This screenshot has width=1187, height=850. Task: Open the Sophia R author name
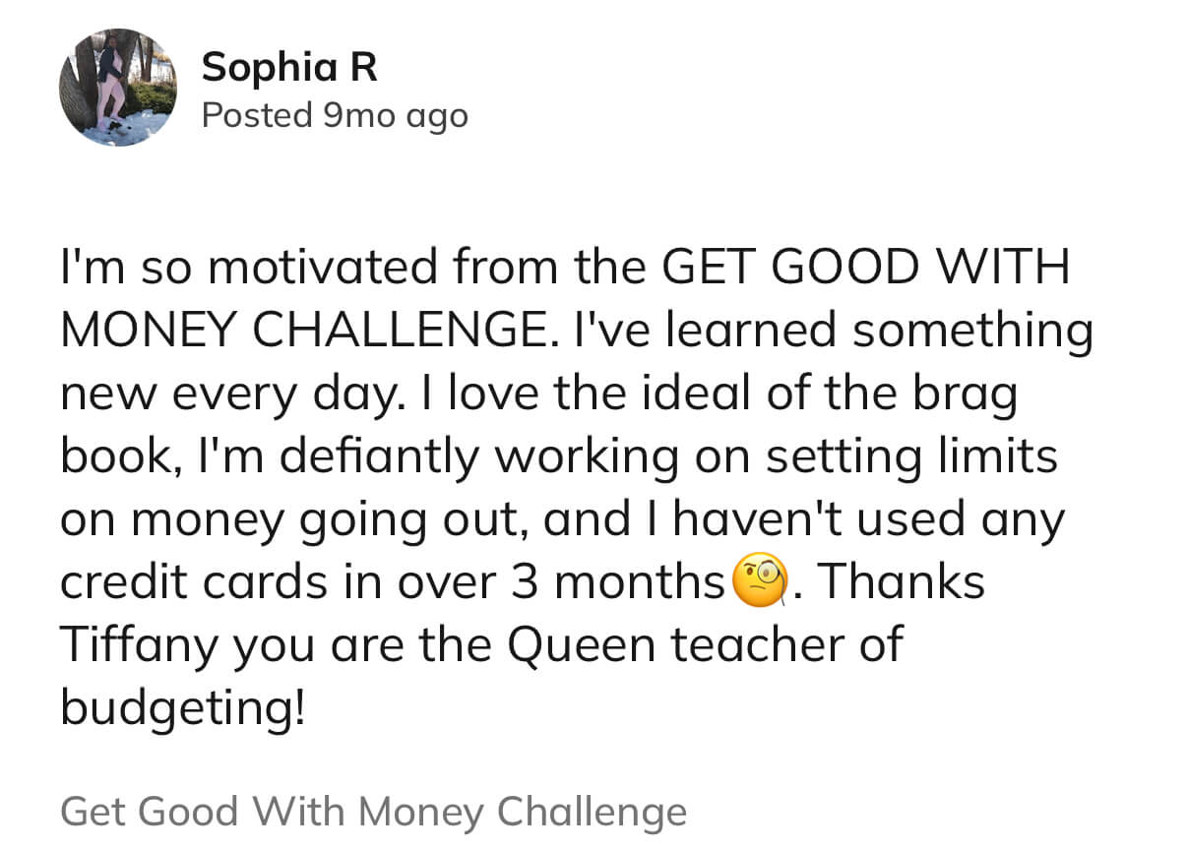(288, 68)
